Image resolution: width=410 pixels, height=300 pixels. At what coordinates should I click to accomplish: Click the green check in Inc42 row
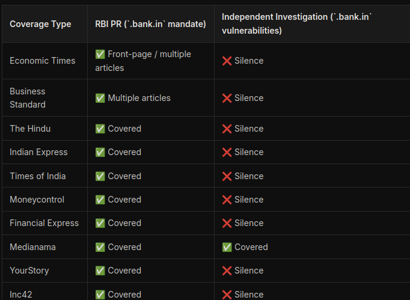100,295
